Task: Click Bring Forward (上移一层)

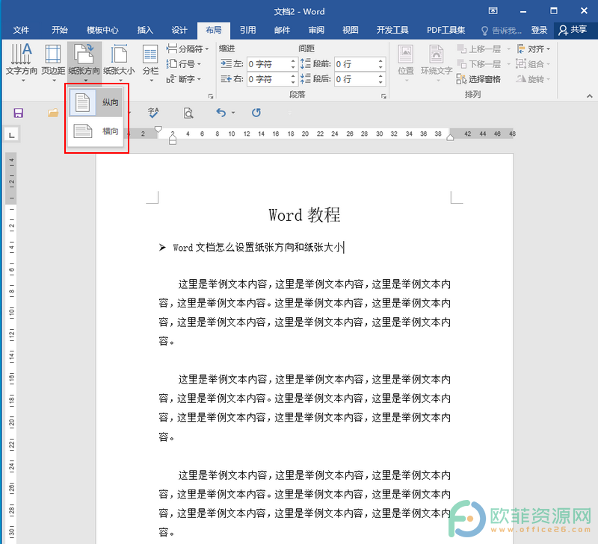Action: (x=479, y=49)
